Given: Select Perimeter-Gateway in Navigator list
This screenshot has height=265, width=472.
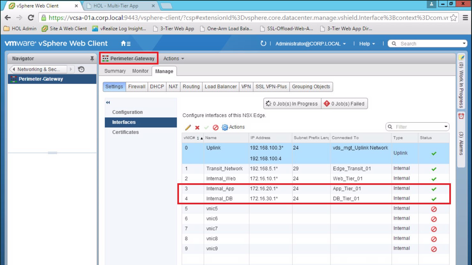Looking at the screenshot, I should (52, 79).
